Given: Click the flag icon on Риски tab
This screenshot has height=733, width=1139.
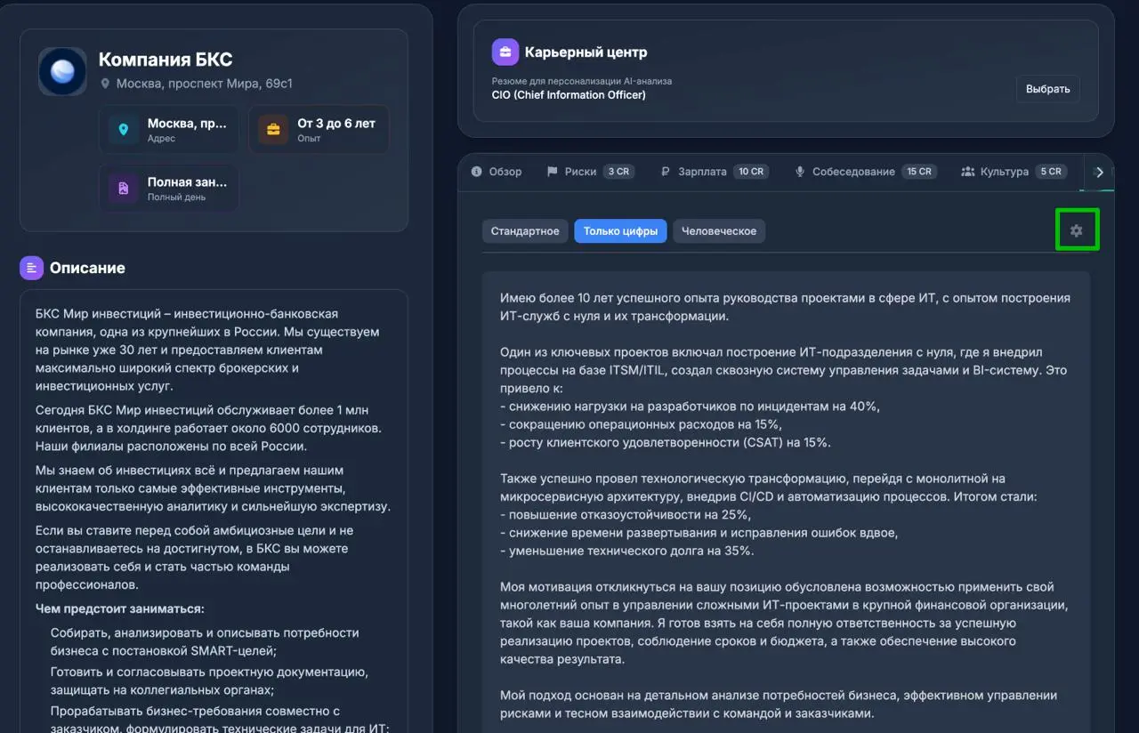Looking at the screenshot, I should point(552,172).
